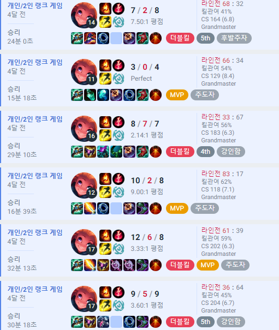
Task: Click the teal secondary rune icon in 12/6/8 match
Action: pyautogui.click(x=118, y=249)
